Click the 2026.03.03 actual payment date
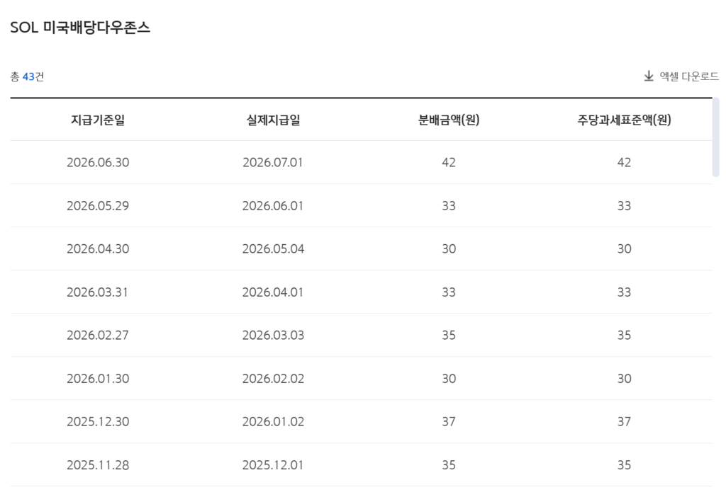The width and height of the screenshot is (726, 492). (x=273, y=336)
